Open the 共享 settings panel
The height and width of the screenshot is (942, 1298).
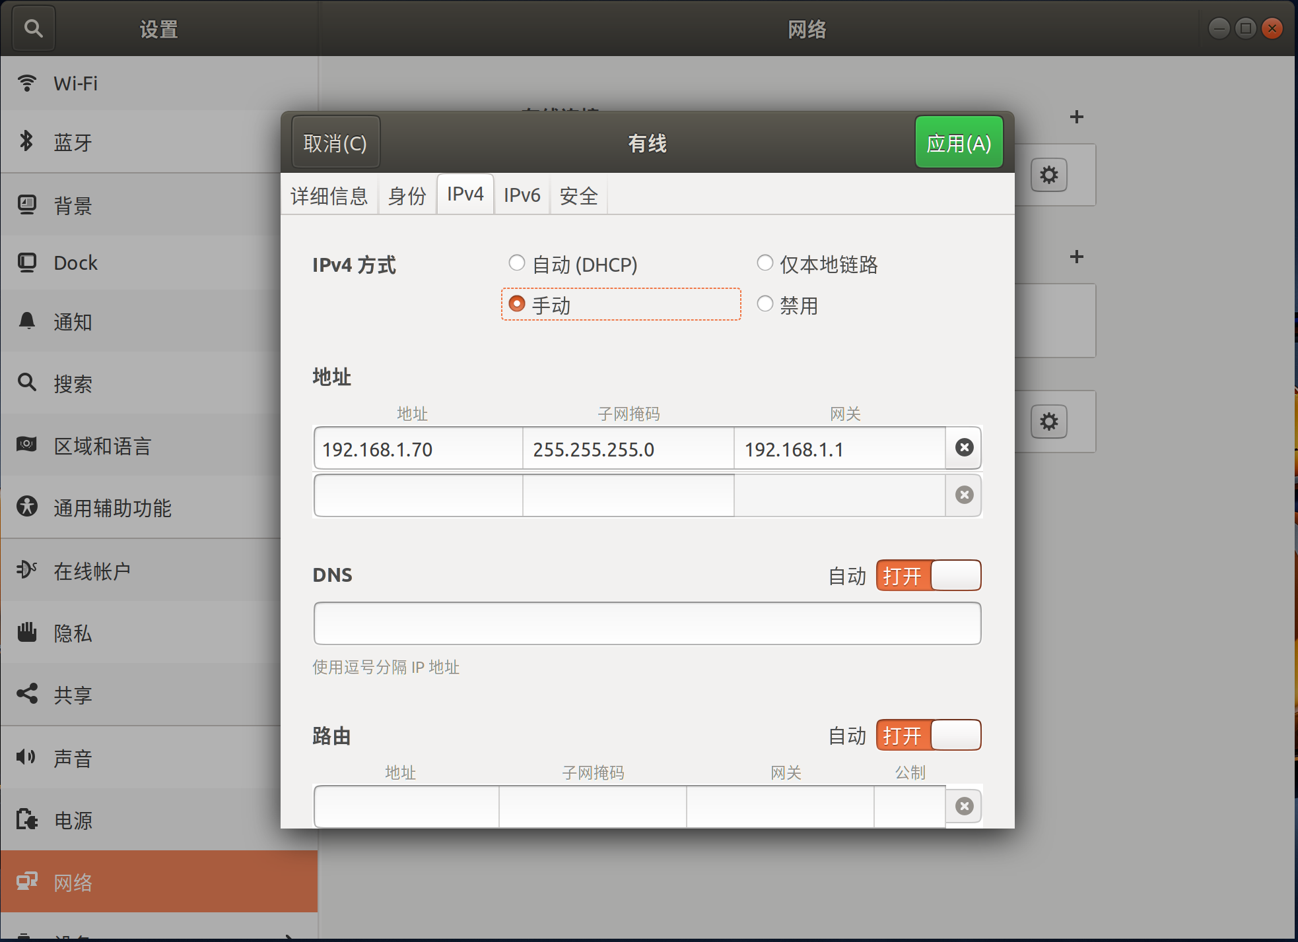(x=73, y=695)
